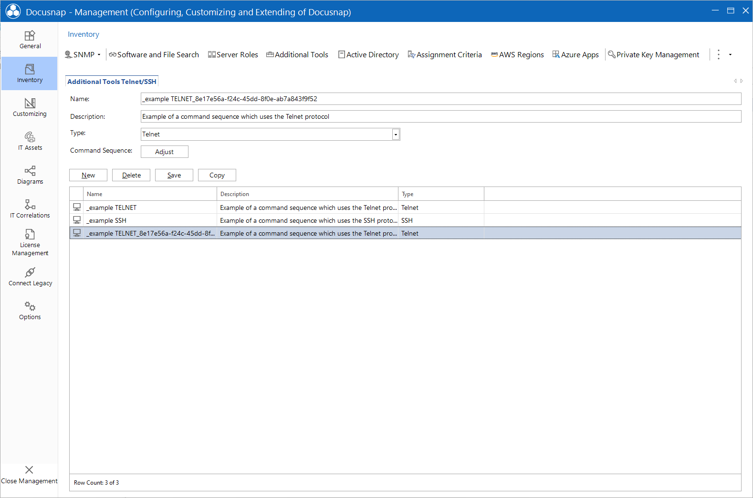Screen dimensions: 753x498
Task: Click the Copy button
Action: click(x=217, y=175)
